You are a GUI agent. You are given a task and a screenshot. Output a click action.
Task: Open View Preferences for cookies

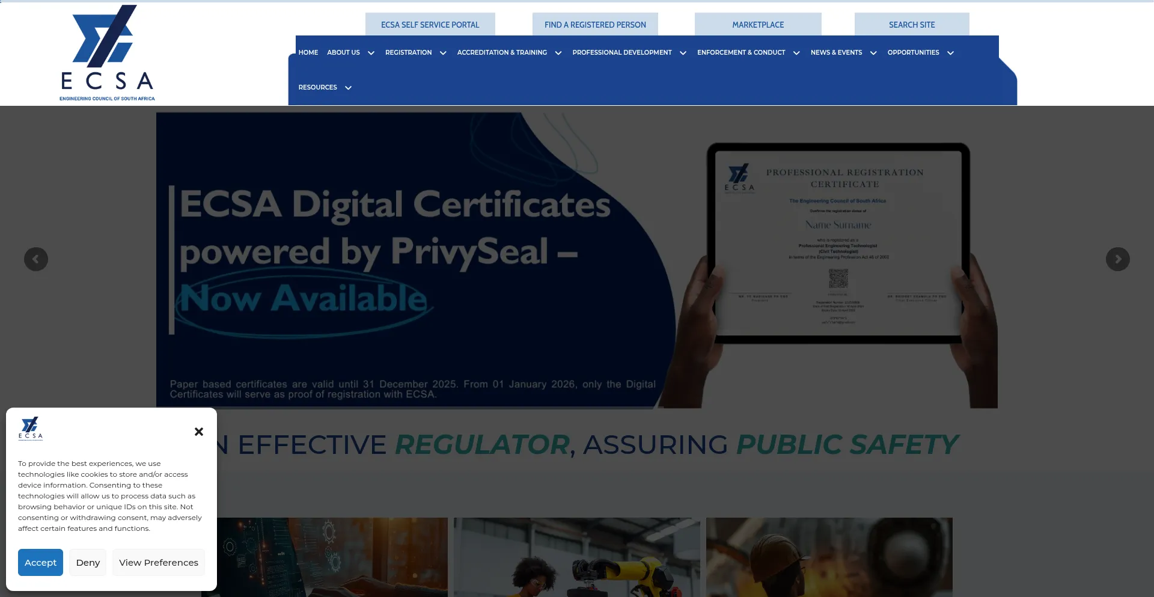159,562
